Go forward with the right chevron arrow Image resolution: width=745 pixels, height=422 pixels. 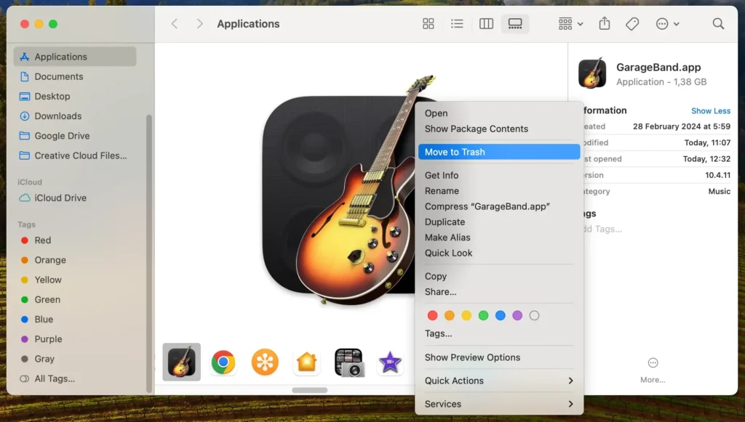pos(199,24)
